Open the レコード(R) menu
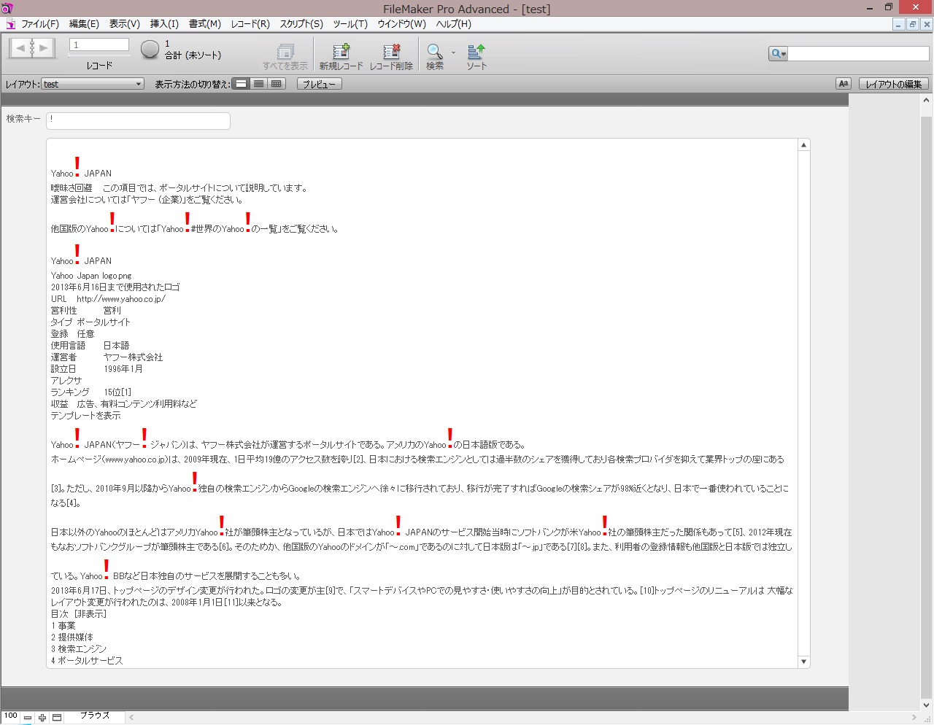This screenshot has width=934, height=725. pos(250,24)
